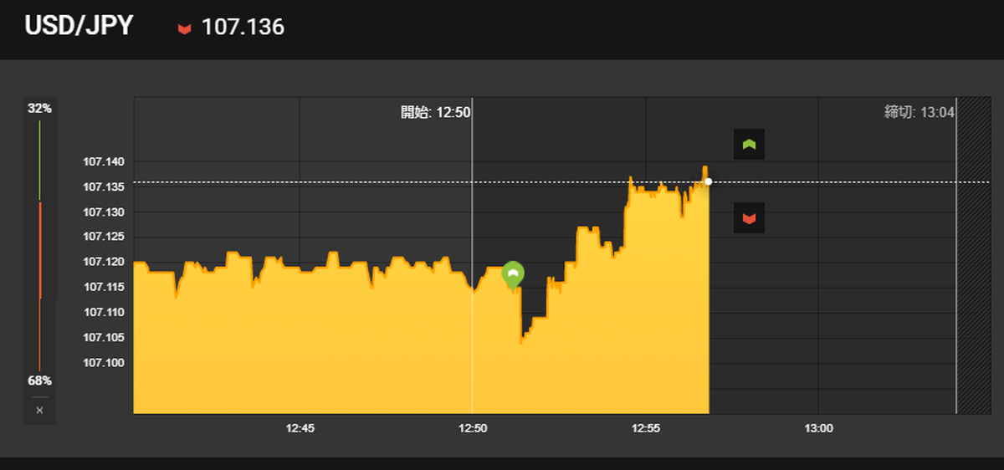This screenshot has width=1004, height=470.
Task: Click the 68% sentiment label
Action: point(39,381)
